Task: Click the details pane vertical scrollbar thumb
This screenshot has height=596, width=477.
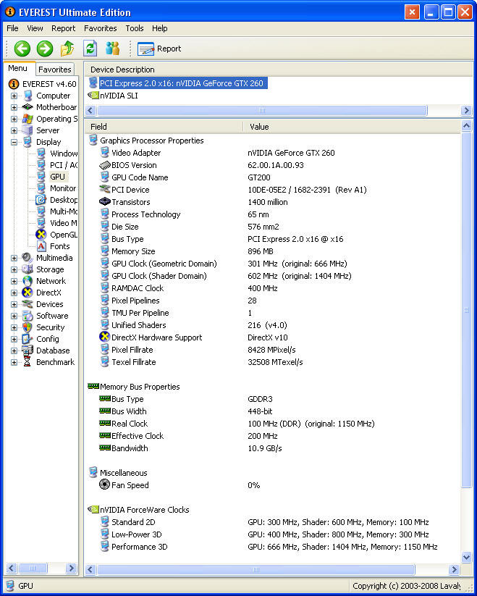Action: (466, 310)
